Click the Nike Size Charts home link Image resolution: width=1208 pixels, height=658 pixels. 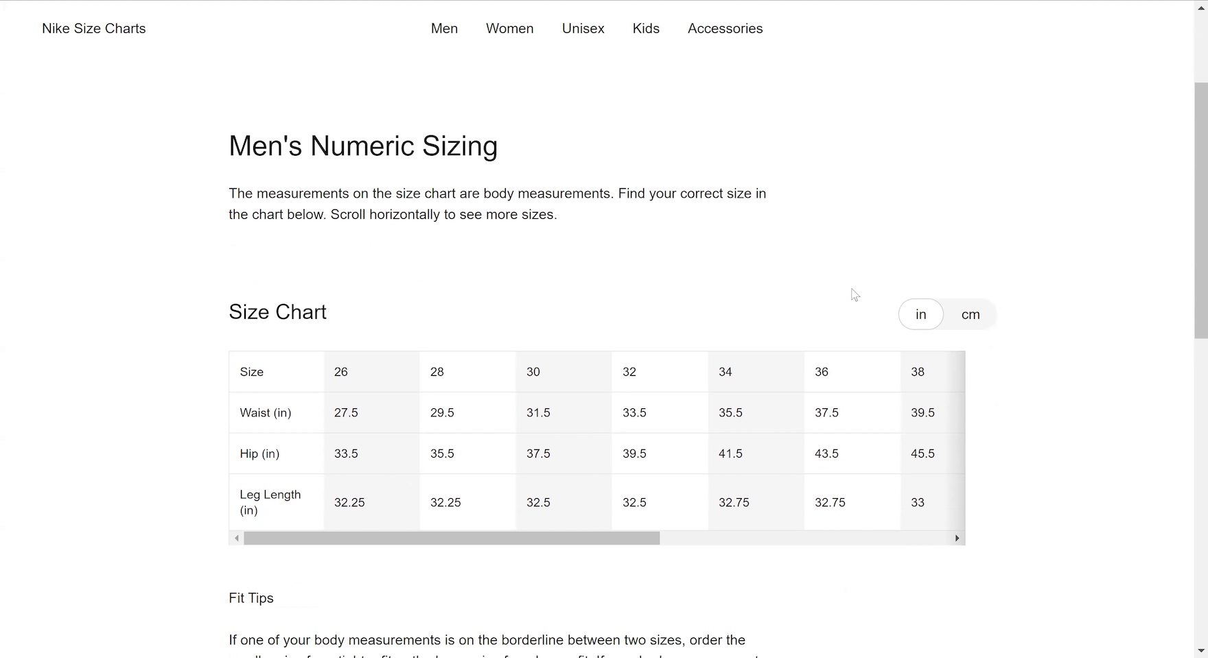(94, 28)
